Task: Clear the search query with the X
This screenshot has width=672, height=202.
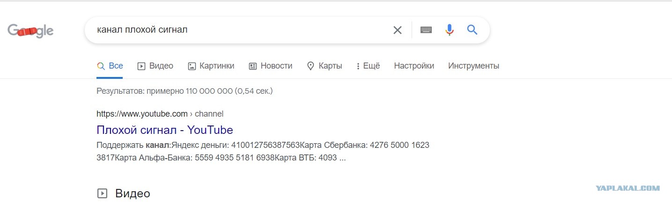Action: click(397, 30)
